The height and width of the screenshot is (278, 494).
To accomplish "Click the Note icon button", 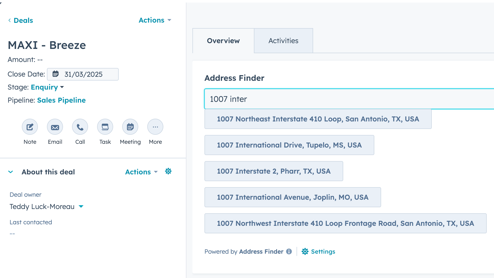I will (30, 127).
